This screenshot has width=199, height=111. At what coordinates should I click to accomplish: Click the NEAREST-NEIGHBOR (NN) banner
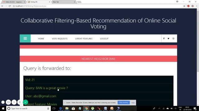98,59
